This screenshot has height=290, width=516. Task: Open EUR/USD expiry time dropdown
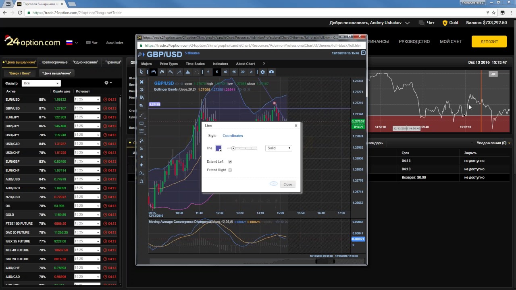pyautogui.click(x=87, y=99)
